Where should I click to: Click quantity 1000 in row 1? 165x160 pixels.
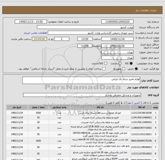38,113
